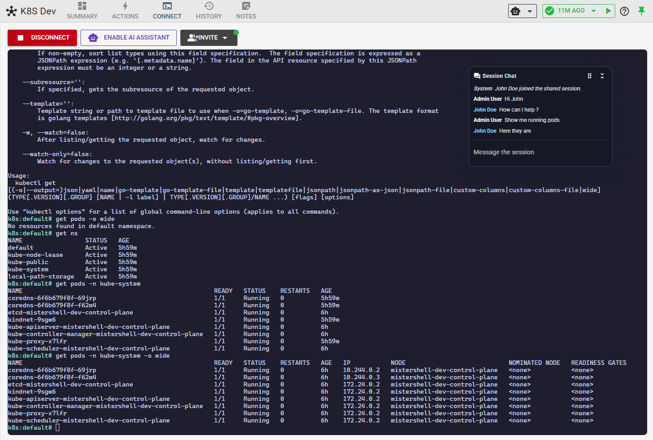653x440 pixels.
Task: Click 'John Doe joined the shared session.' system message
Action: coord(538,89)
